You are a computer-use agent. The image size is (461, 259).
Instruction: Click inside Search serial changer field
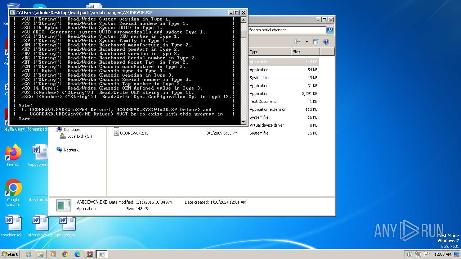coord(287,30)
